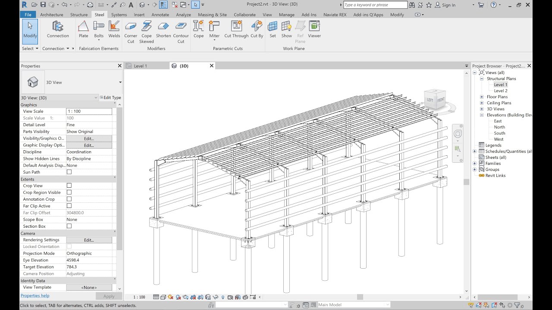Viewport: 552px width, 310px height.
Task: Click the Cut By tool
Action: tap(257, 29)
